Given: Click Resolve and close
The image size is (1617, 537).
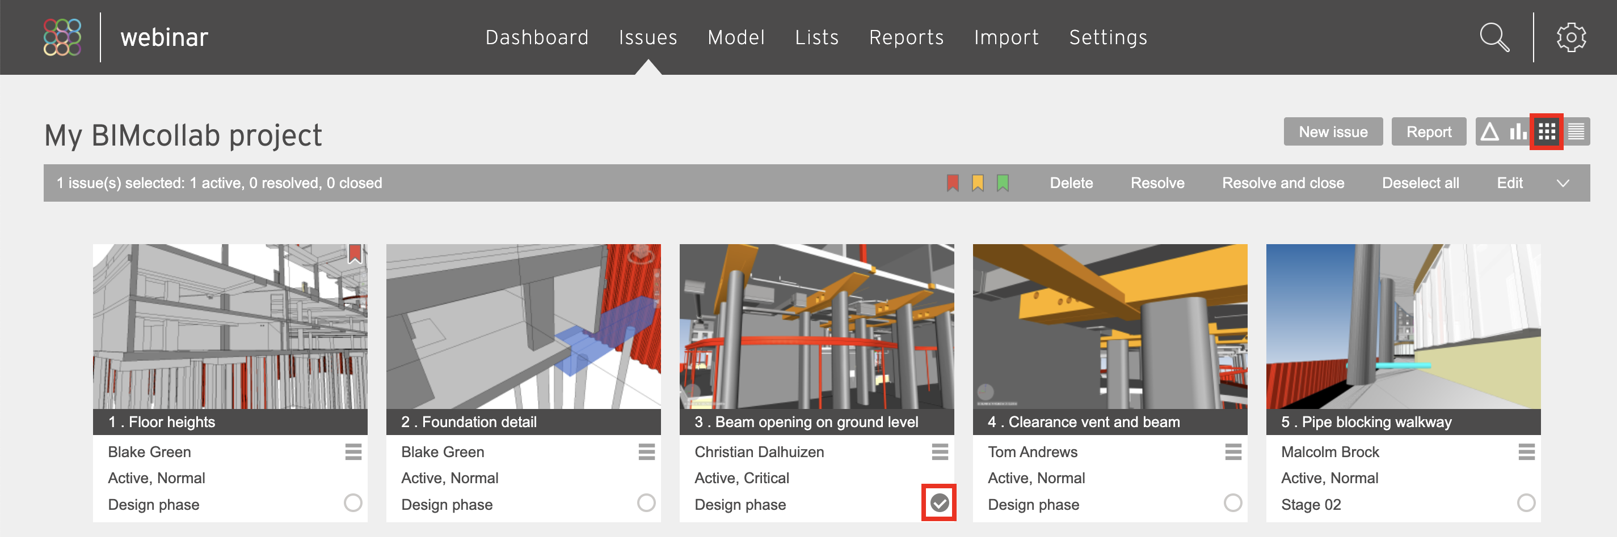Looking at the screenshot, I should coord(1282,183).
